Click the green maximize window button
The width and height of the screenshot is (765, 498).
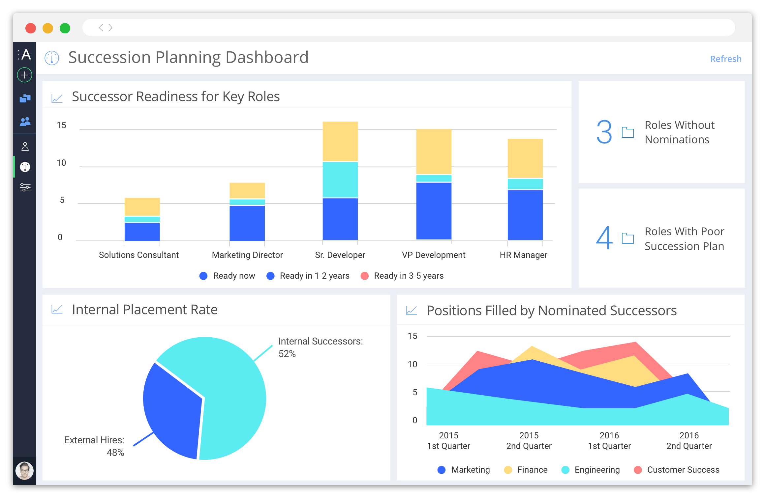pos(65,28)
